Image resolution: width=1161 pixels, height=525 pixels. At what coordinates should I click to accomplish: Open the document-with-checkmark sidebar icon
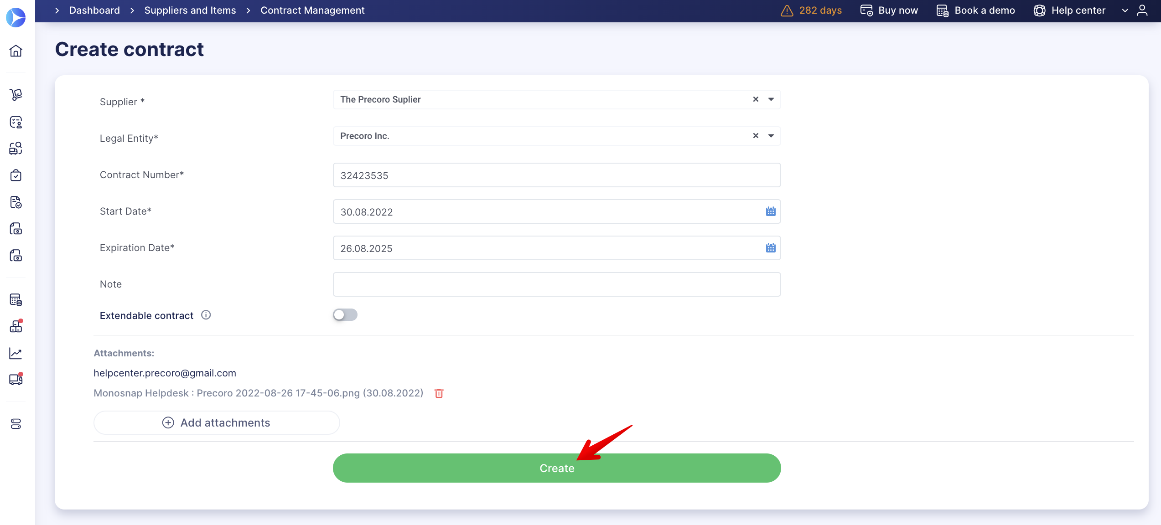tap(16, 202)
